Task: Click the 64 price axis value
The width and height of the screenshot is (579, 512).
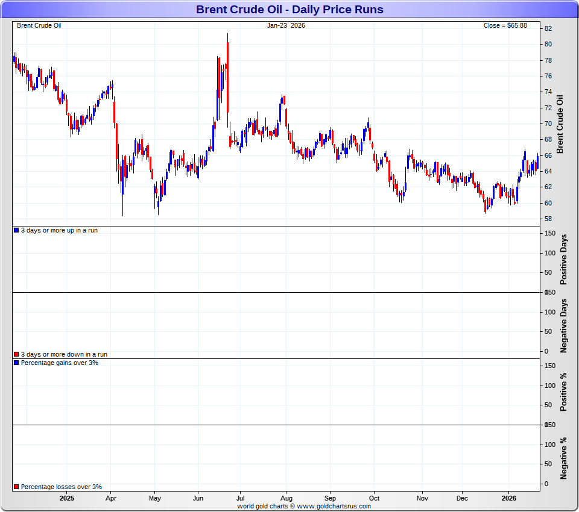Action: pos(548,171)
